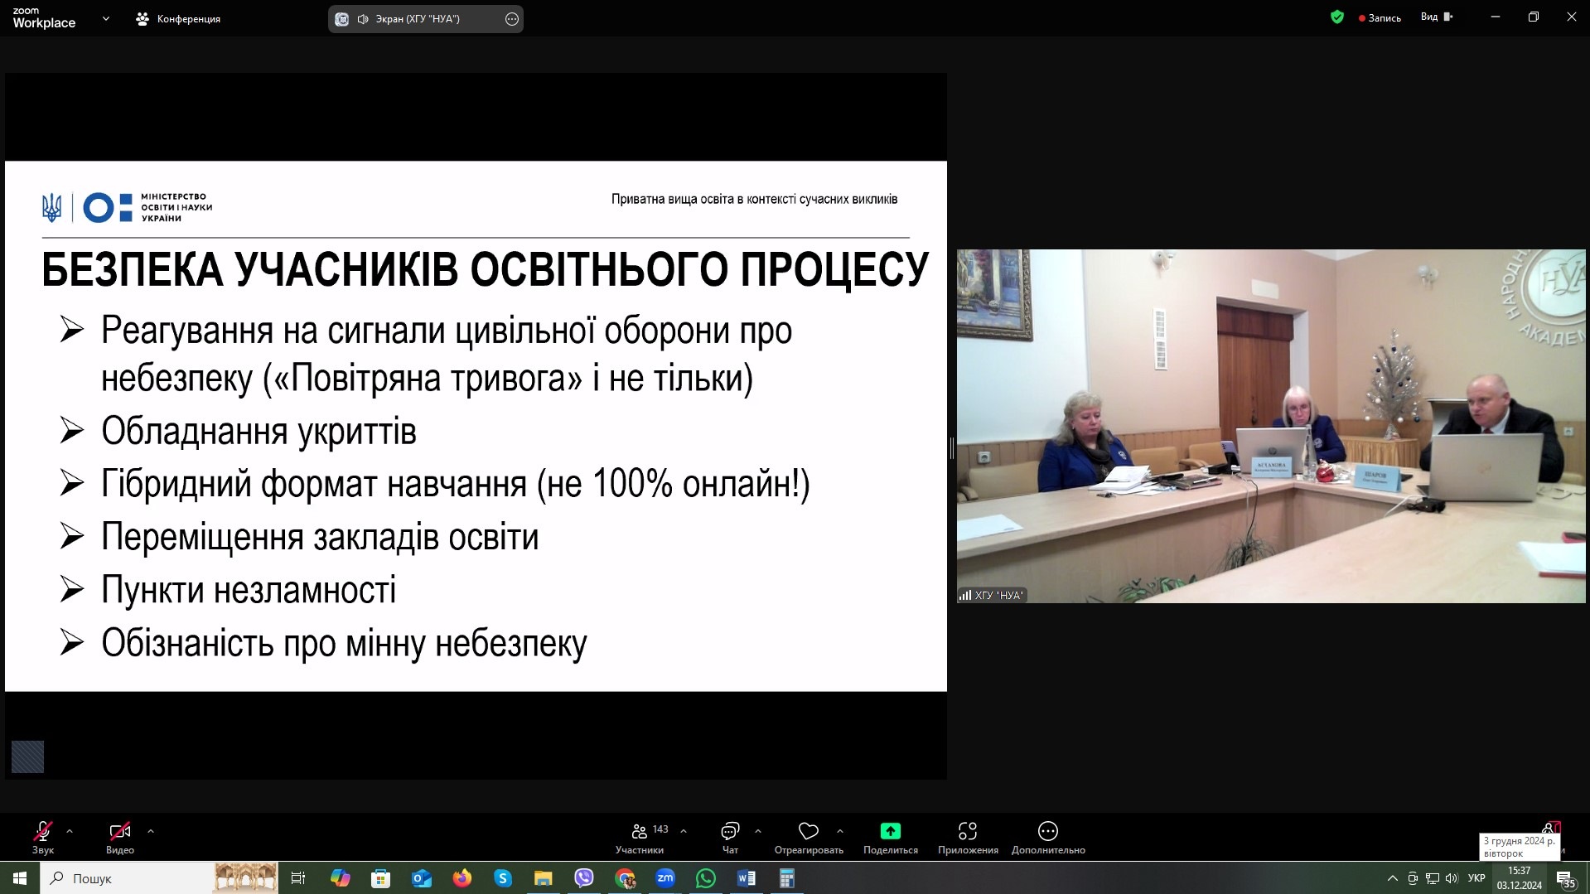Open Viber from the Windows taskbar

[x=584, y=878]
